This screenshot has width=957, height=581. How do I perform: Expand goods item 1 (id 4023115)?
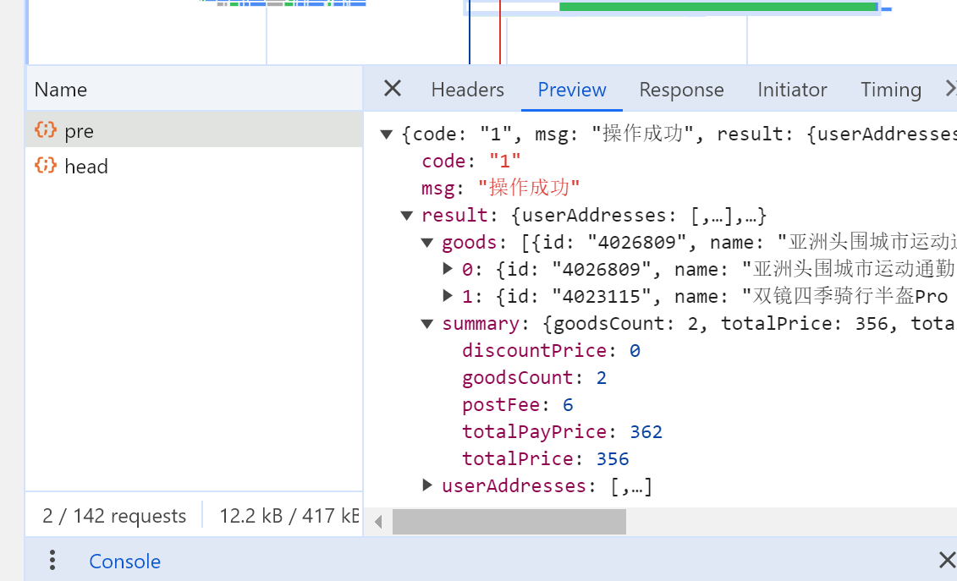click(448, 295)
